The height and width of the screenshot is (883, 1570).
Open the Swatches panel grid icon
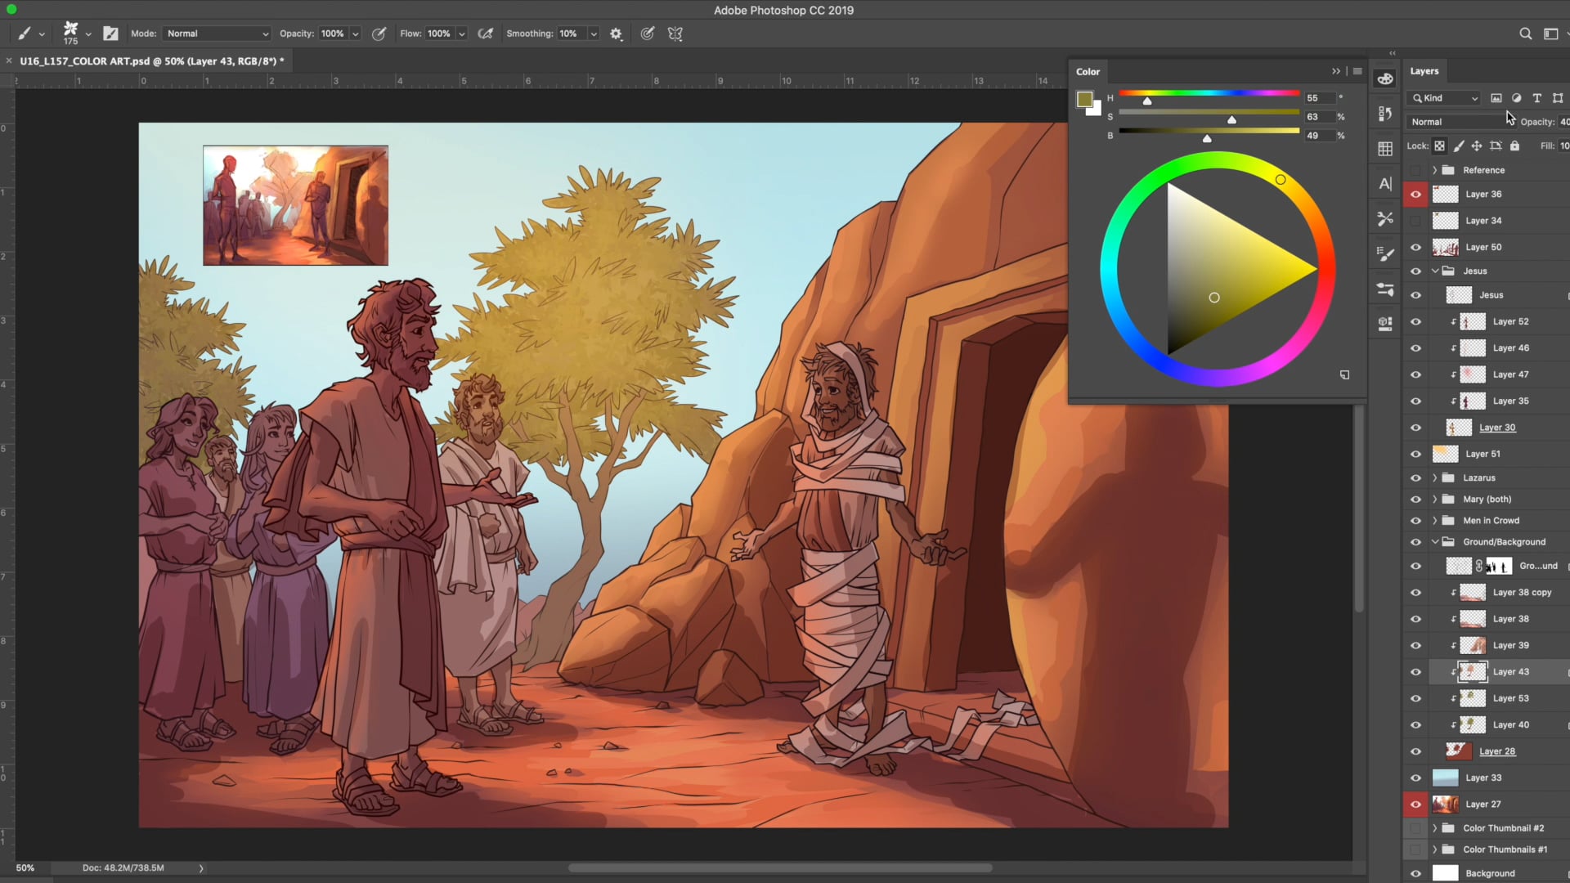click(1384, 149)
